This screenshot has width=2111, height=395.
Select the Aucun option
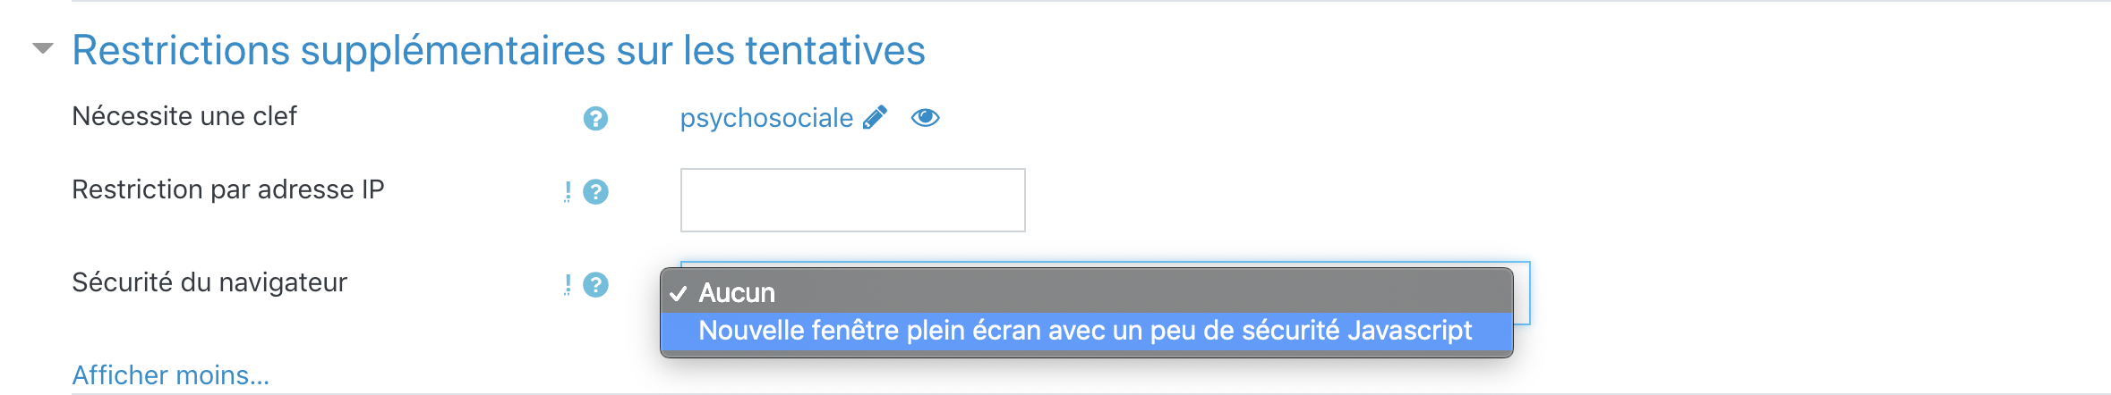(737, 293)
